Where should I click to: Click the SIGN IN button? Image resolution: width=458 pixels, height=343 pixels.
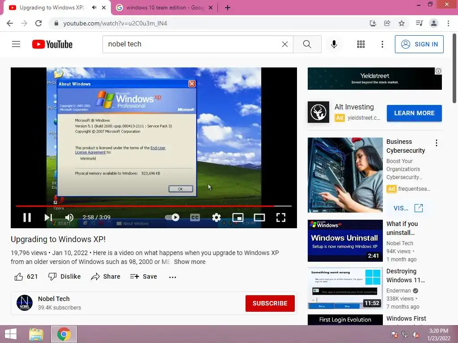click(419, 44)
